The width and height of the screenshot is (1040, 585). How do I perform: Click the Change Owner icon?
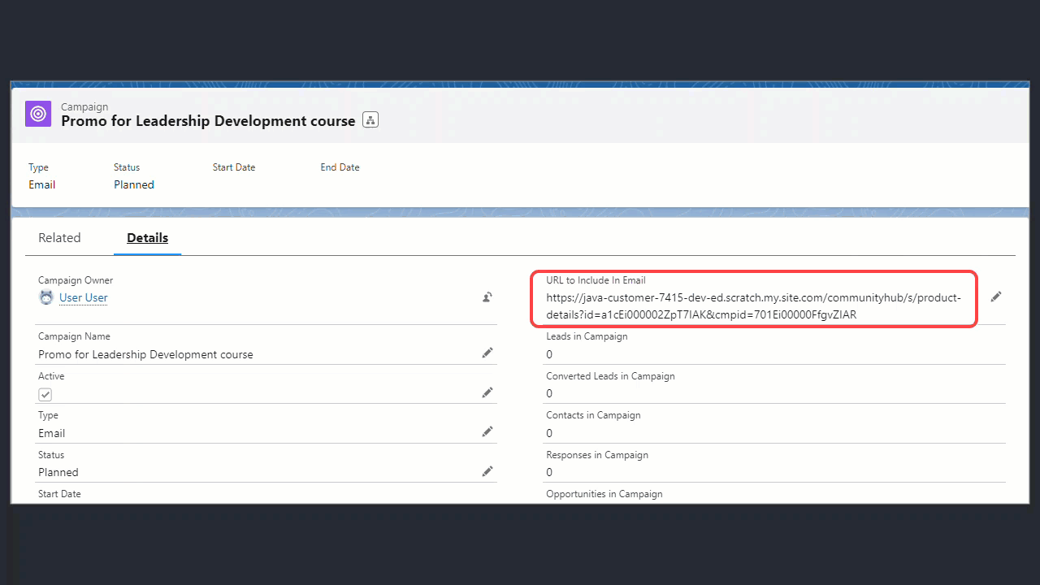click(487, 297)
